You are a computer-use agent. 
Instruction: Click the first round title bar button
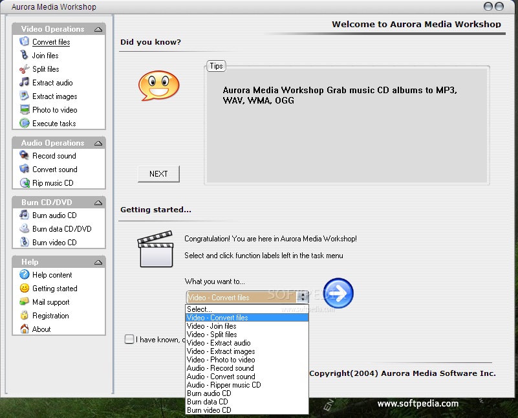pos(488,6)
